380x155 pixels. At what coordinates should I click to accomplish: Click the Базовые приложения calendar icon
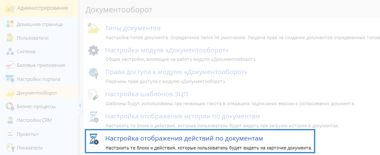pos(10,65)
